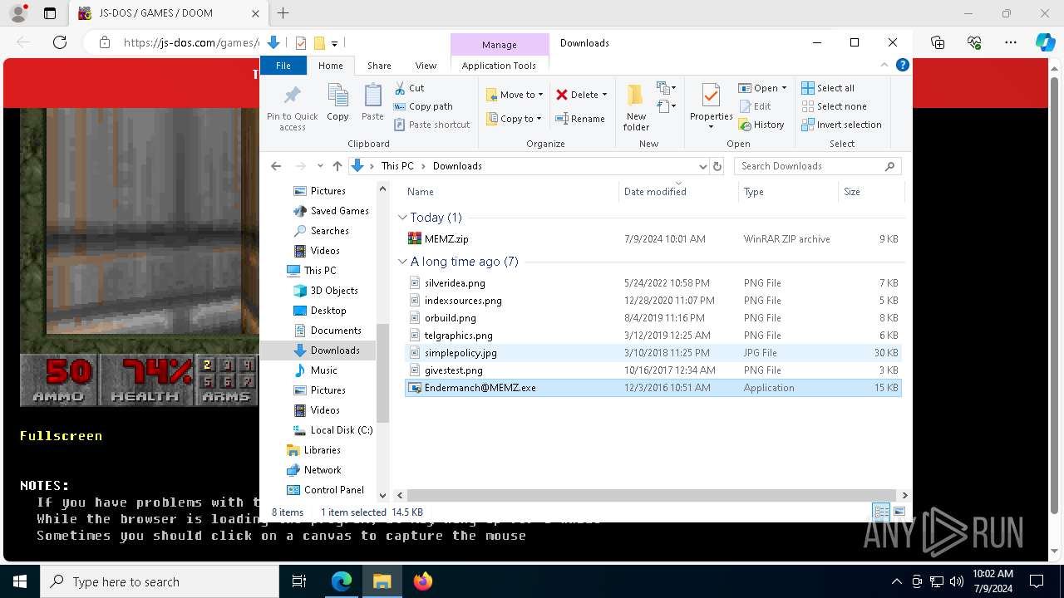Viewport: 1064px width, 598px height.
Task: Click the Type column header
Action: [788, 192]
